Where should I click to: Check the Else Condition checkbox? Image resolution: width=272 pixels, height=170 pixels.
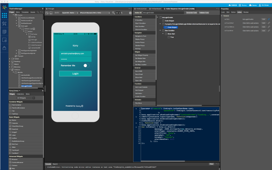(x=163, y=31)
